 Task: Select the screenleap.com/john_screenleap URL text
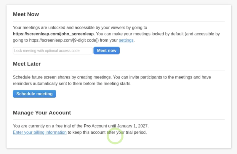coord(53,34)
